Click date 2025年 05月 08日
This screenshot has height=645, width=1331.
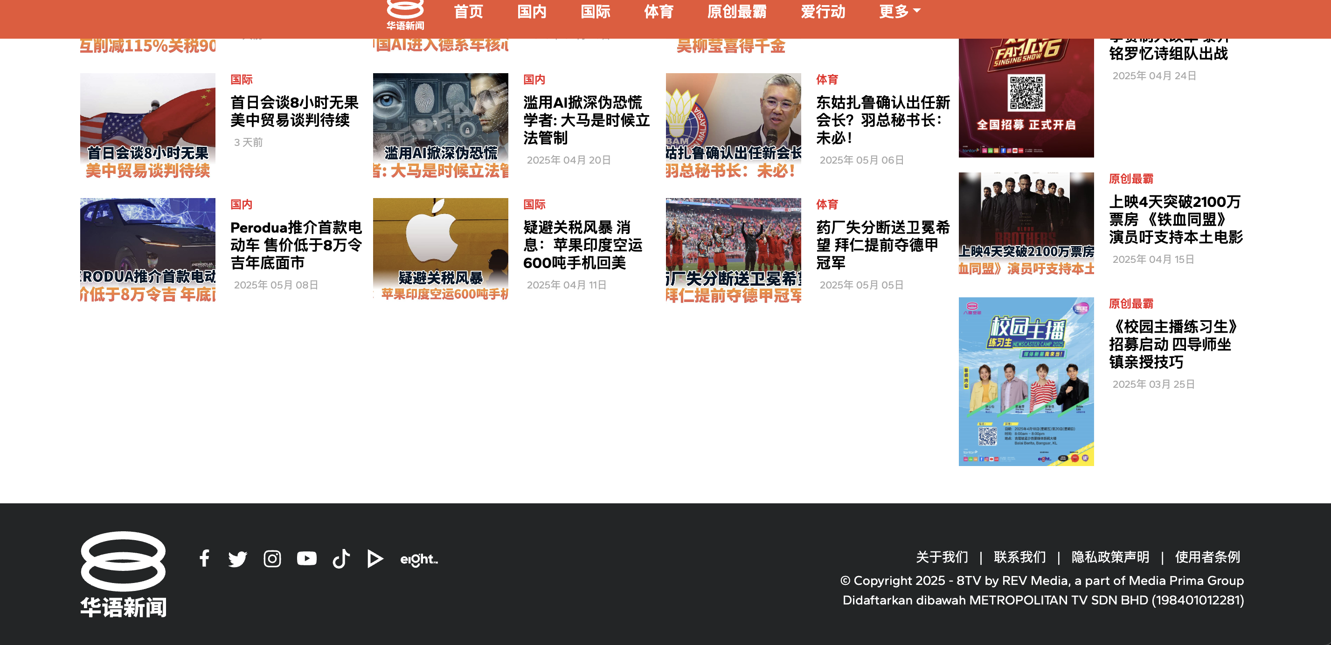276,285
